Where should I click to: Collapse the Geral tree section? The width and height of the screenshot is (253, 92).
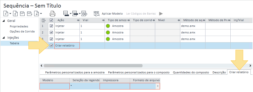point(4,21)
